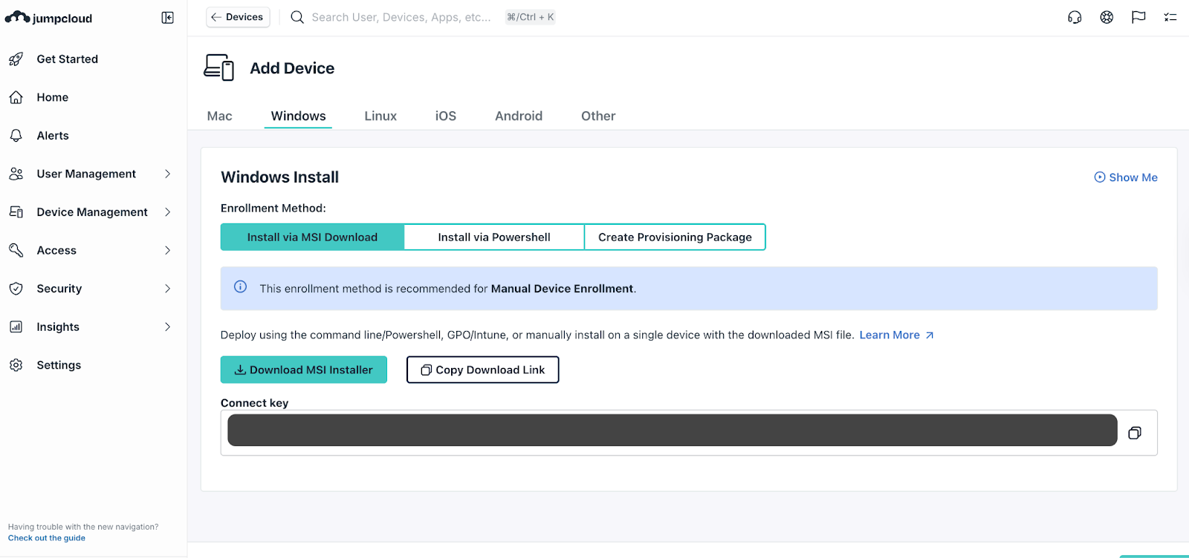Open the lifebuoy help icon
This screenshot has width=1189, height=558.
point(1107,17)
